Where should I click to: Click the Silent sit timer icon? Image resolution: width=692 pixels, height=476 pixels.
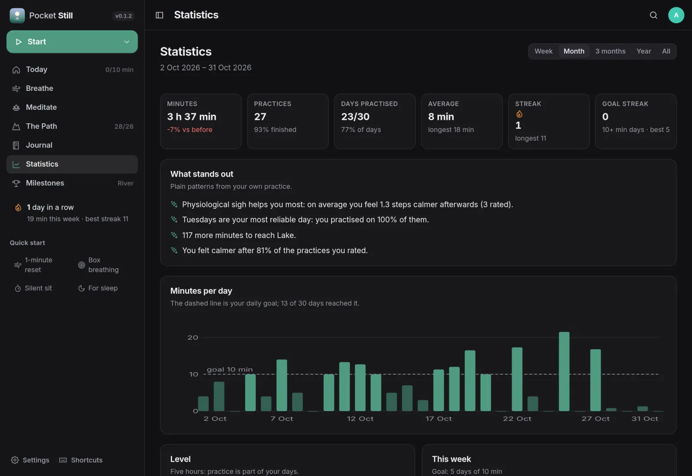point(18,288)
